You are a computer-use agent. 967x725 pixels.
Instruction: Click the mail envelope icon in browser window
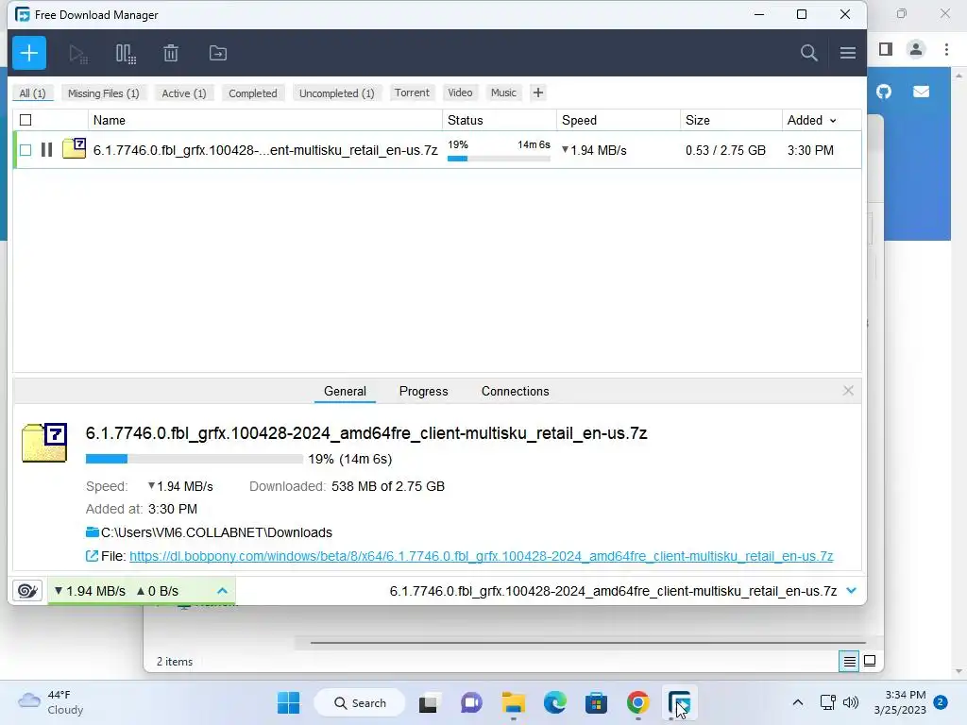921,92
